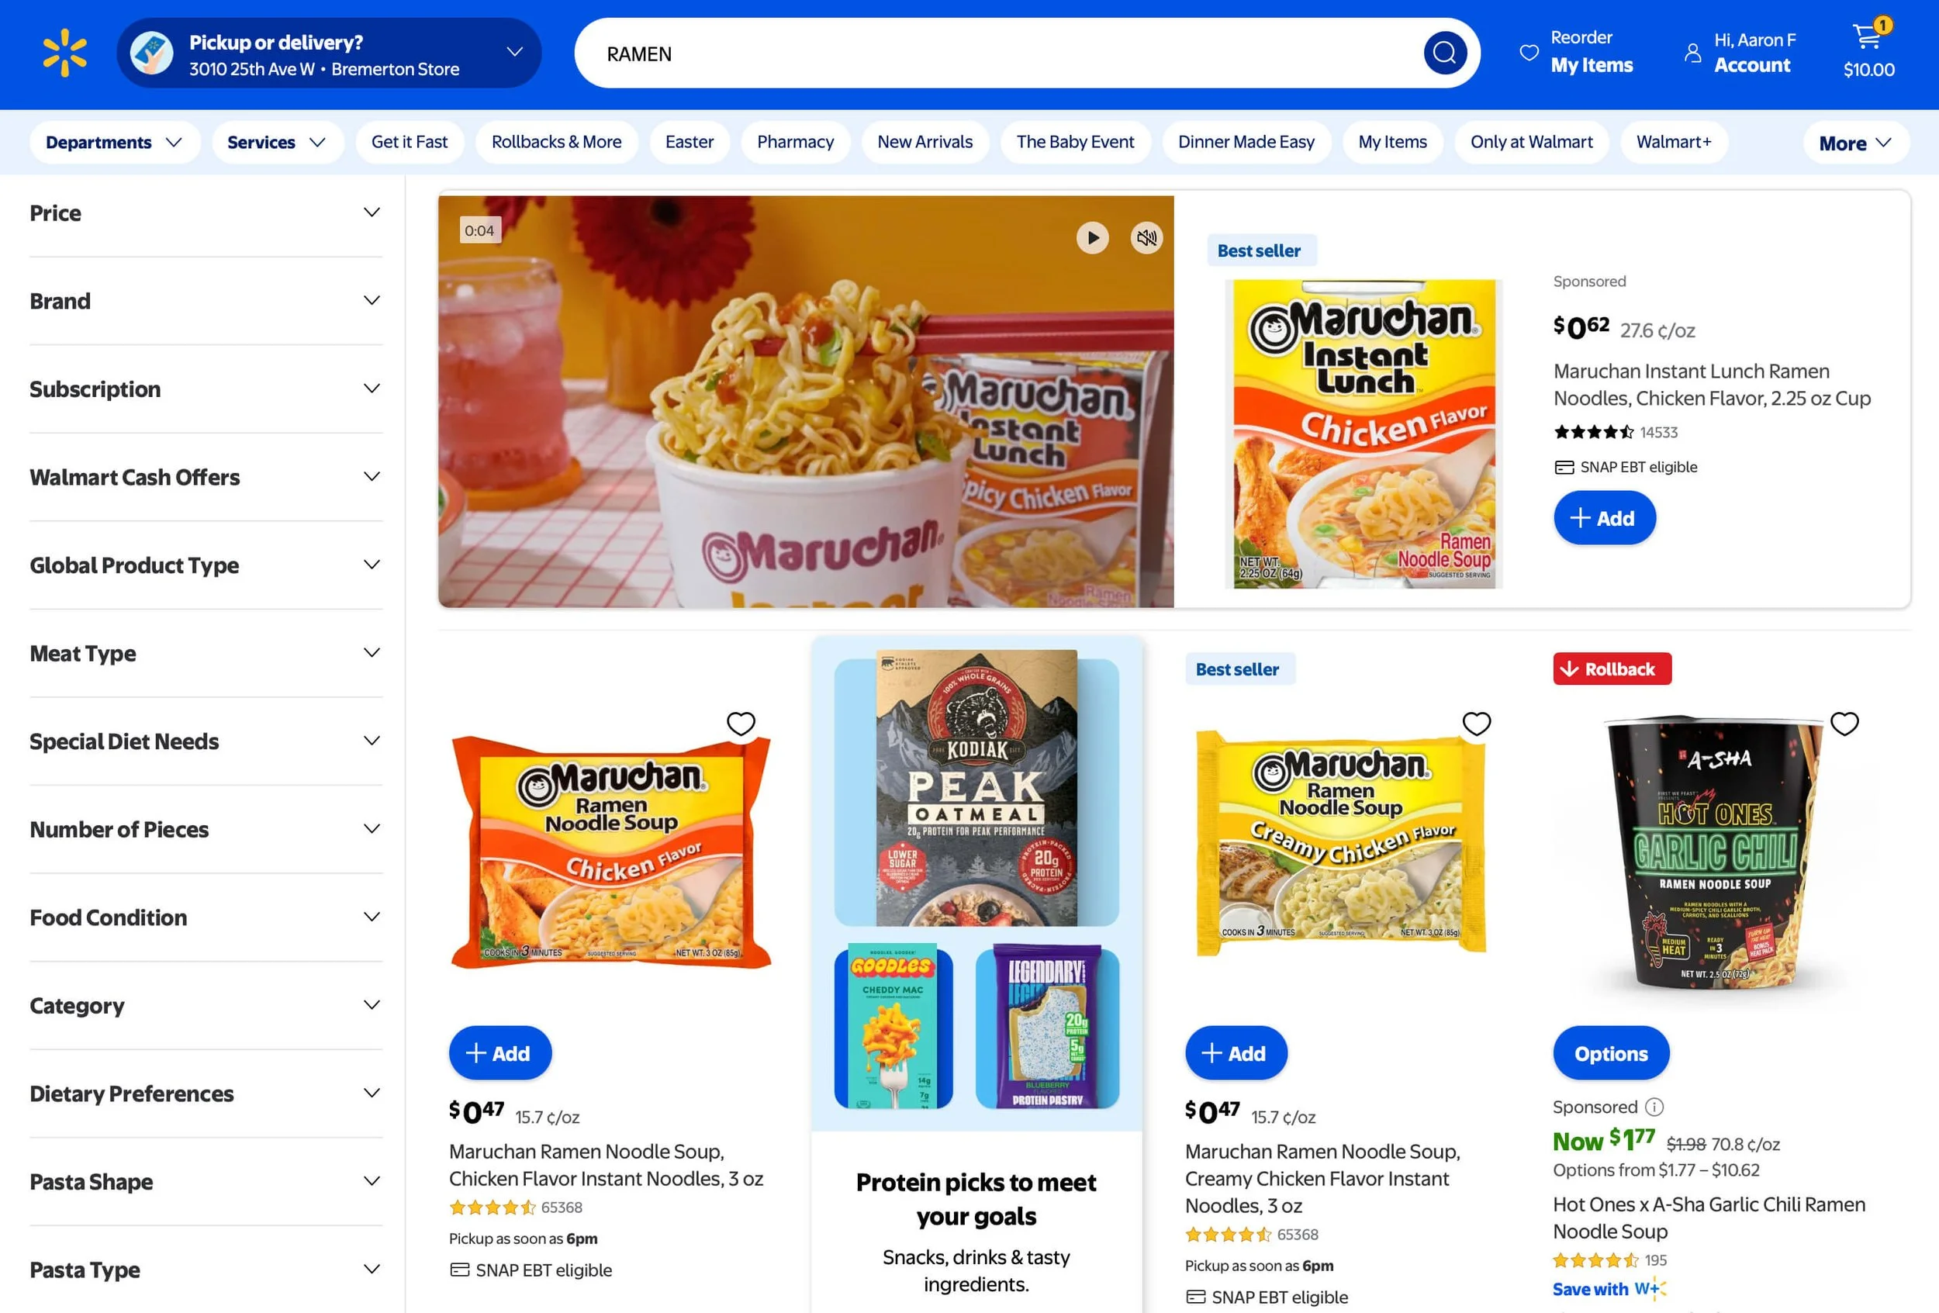The image size is (1939, 1313).
Task: Click the search magnifier button
Action: click(1444, 54)
